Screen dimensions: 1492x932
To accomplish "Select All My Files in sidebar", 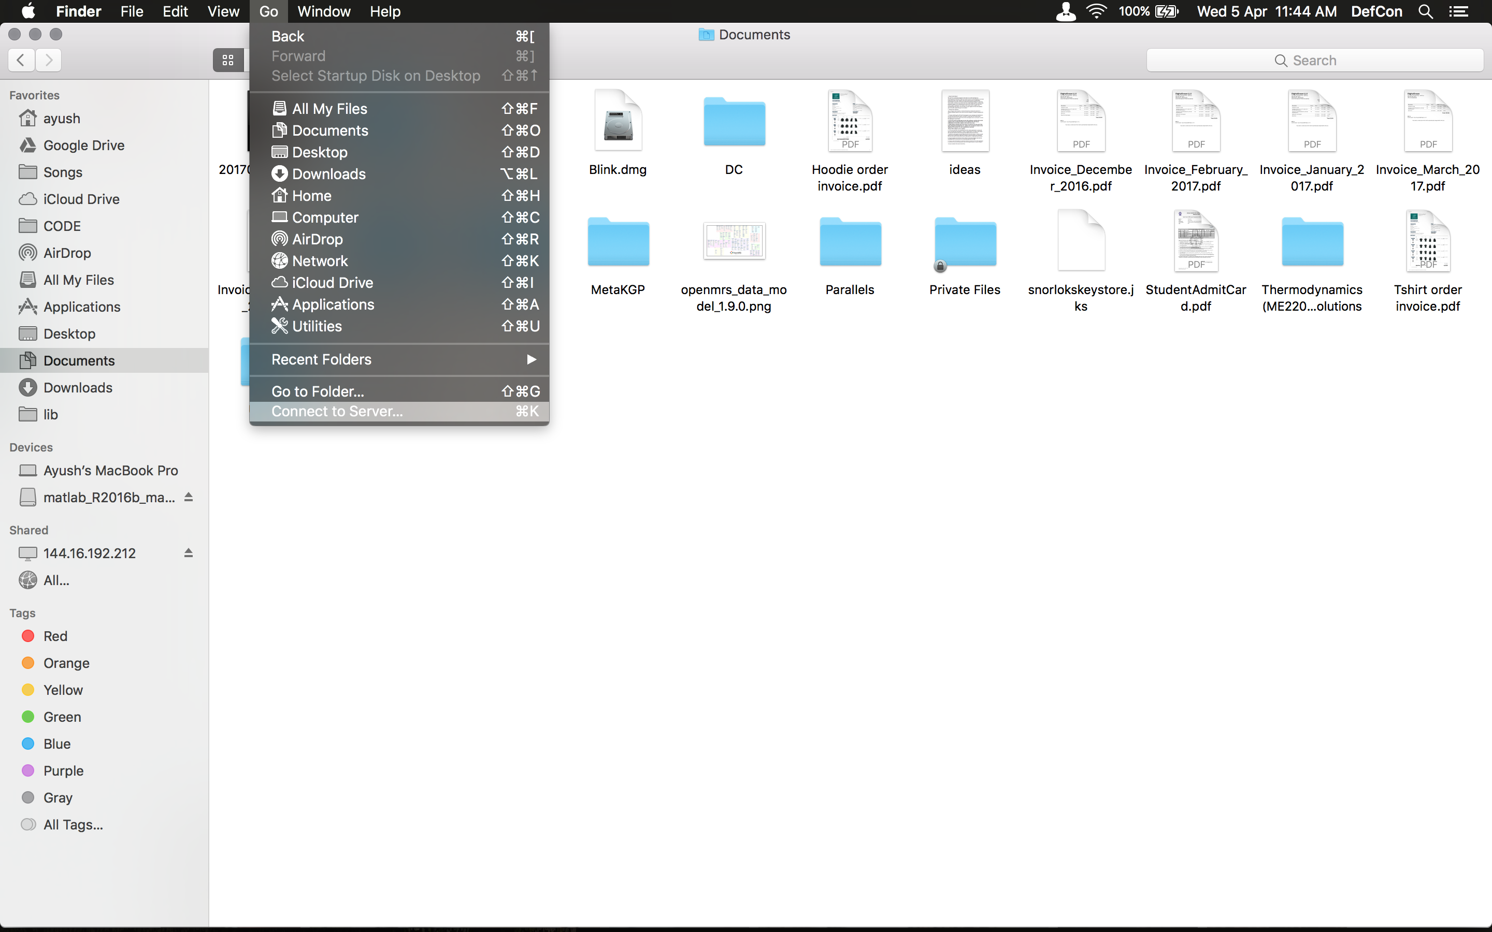I will click(77, 279).
